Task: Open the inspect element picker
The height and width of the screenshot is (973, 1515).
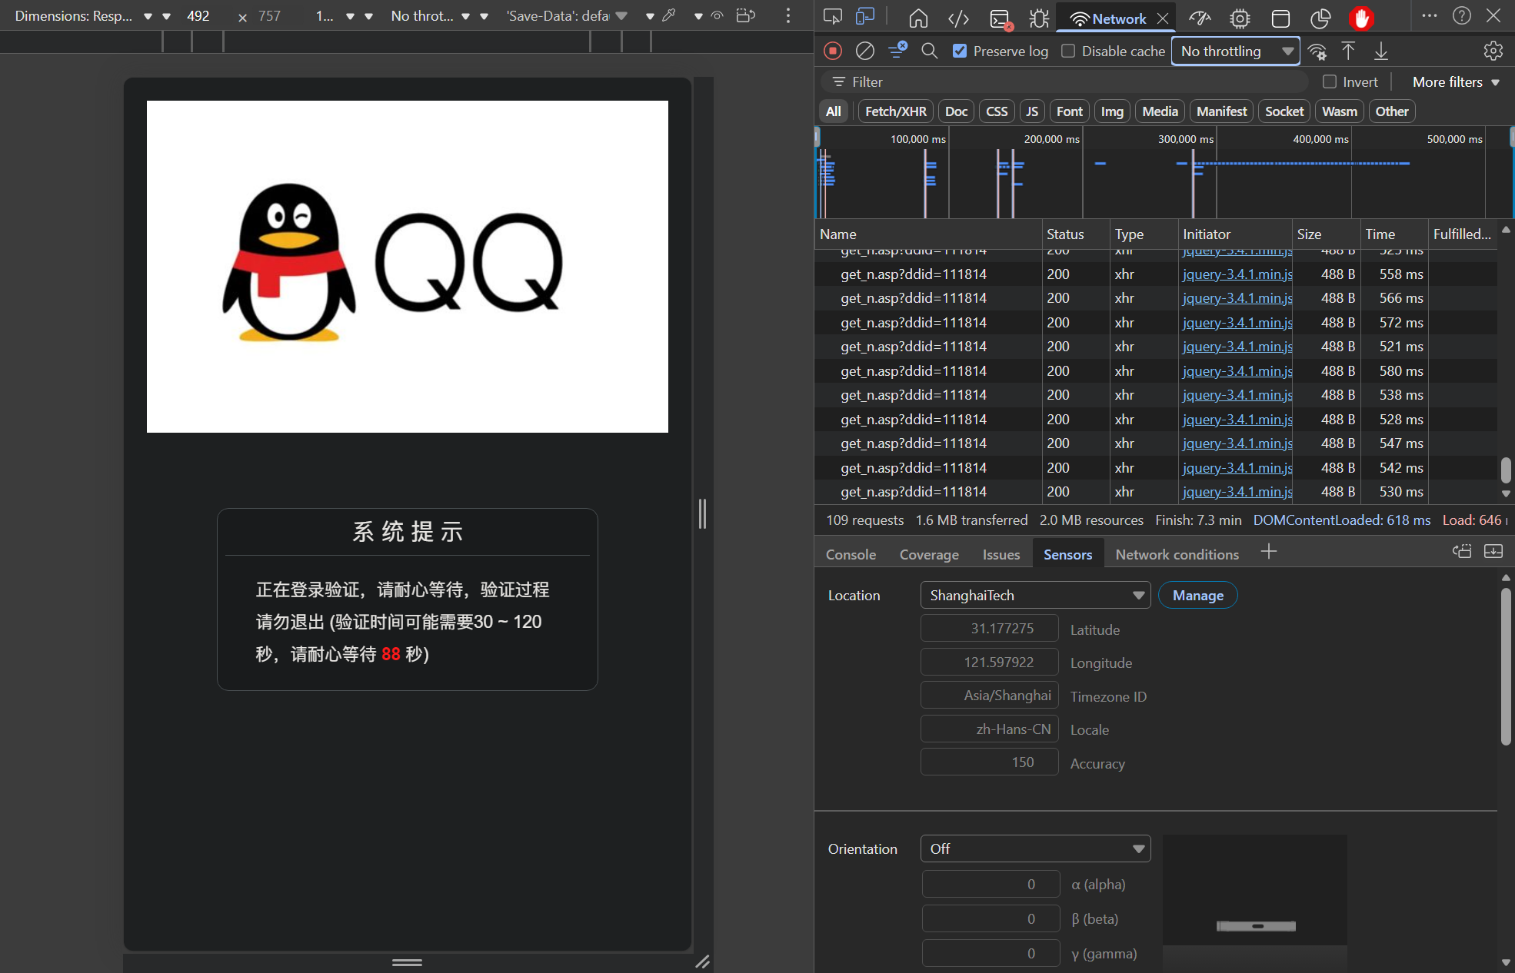Action: tap(832, 17)
